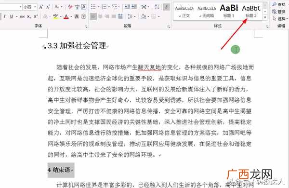Toggle Character Shading on the text
This screenshot has width=289, height=188.
pyautogui.click(x=77, y=16)
